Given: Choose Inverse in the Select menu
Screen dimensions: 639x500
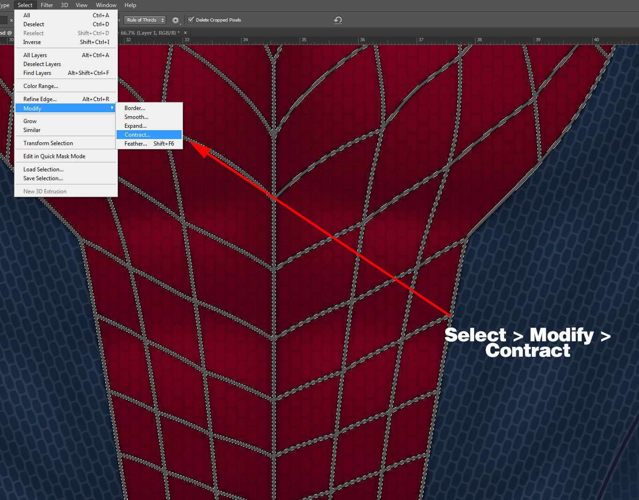Looking at the screenshot, I should pyautogui.click(x=66, y=42).
